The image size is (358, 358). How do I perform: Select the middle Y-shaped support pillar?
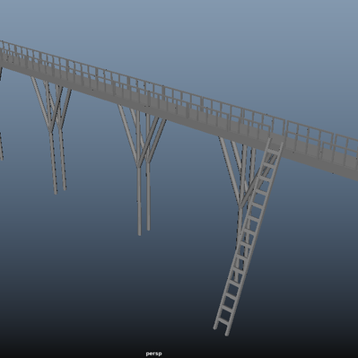(142, 169)
